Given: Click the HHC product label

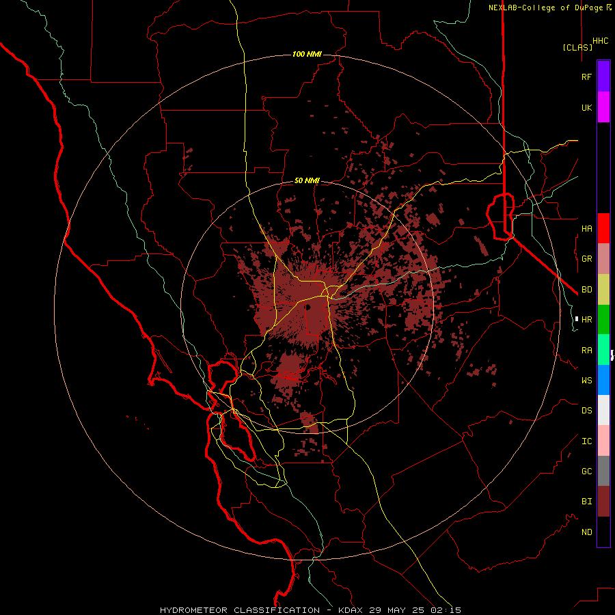Looking at the screenshot, I should coord(601,41).
